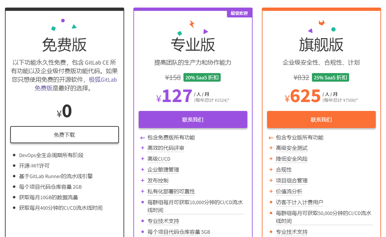Click the orange lightning bolt icon above 专业版
This screenshot has height=237, width=386.
(x=192, y=24)
